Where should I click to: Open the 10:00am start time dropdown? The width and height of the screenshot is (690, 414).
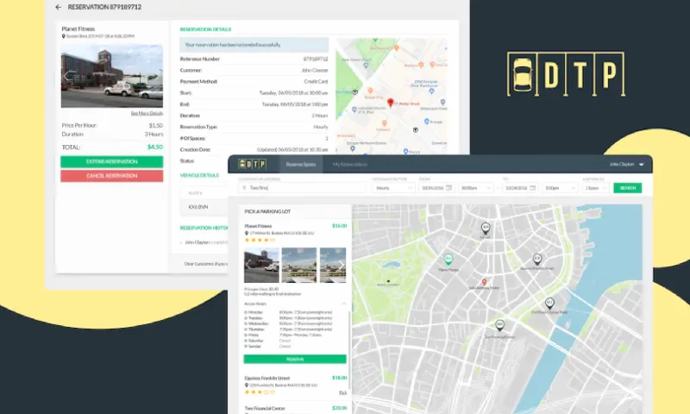click(x=473, y=187)
